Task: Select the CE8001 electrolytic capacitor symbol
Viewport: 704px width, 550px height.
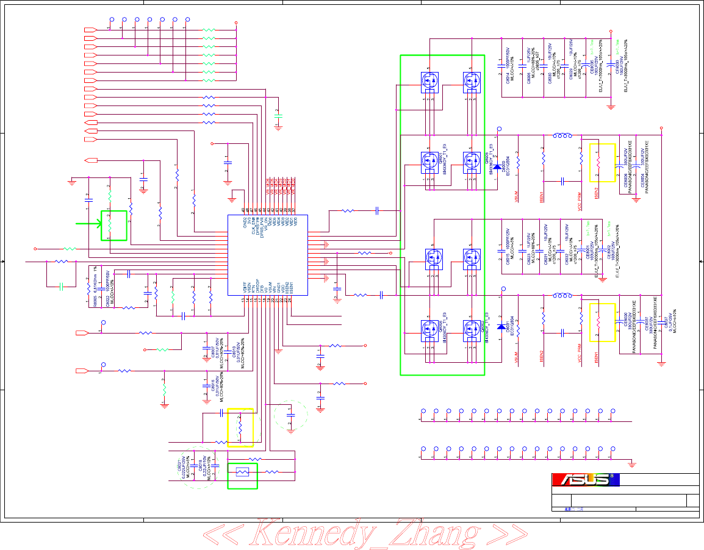Action: click(581, 249)
